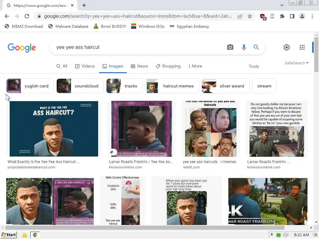Reload the current page

tap(27, 16)
